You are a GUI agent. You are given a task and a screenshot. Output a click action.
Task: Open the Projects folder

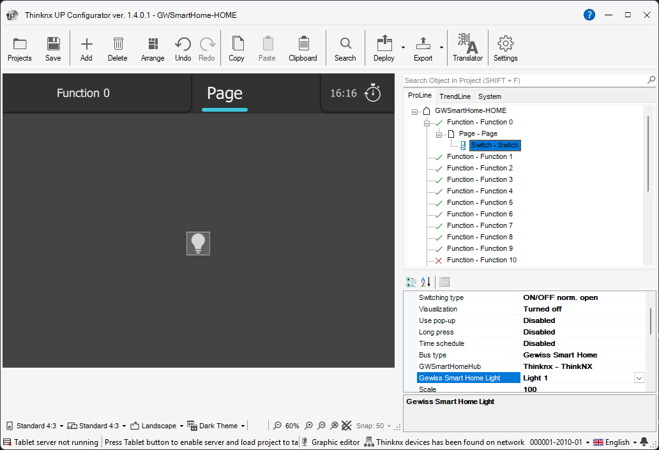(x=19, y=49)
